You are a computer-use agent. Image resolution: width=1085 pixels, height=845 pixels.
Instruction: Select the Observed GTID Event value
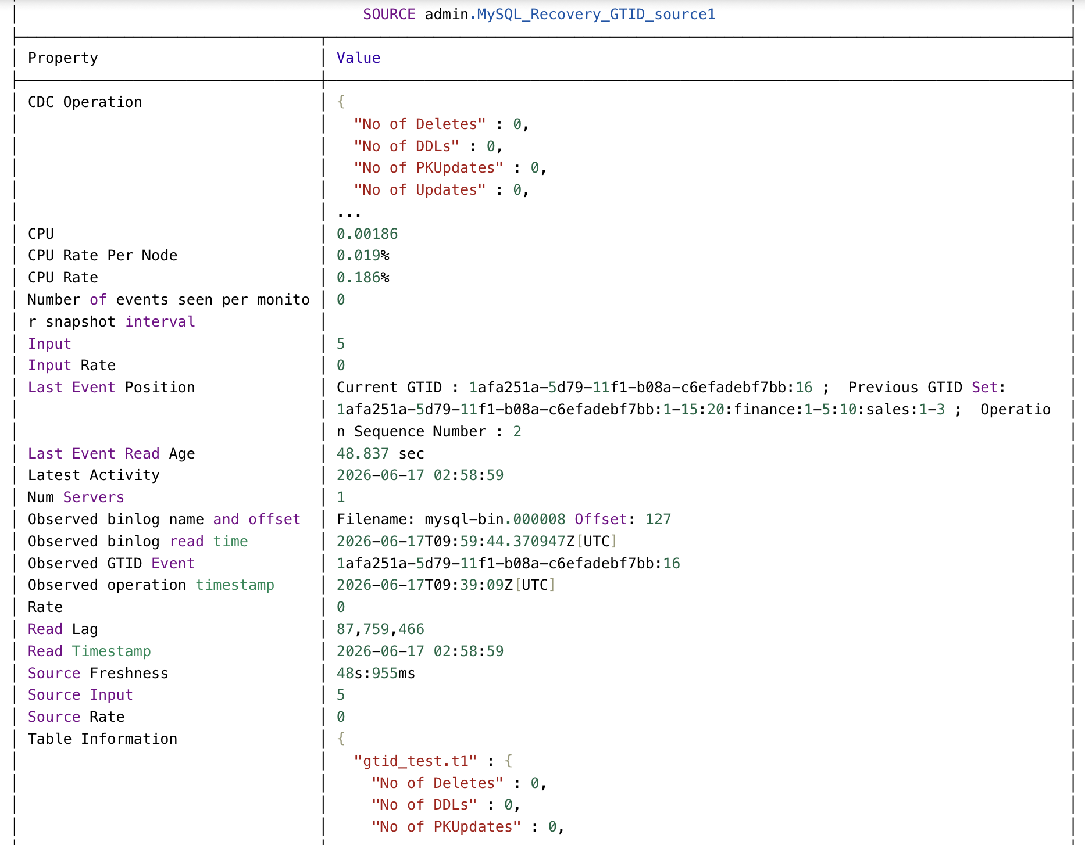click(x=508, y=564)
